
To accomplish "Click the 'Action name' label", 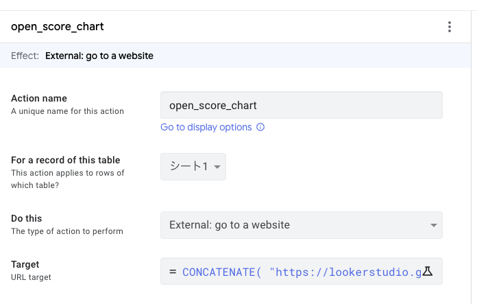I will click(x=39, y=99).
